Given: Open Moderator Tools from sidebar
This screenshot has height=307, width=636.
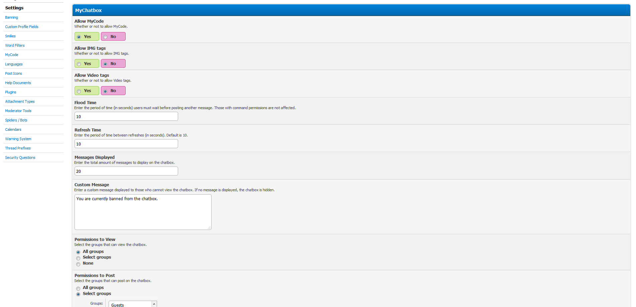Looking at the screenshot, I should 18,111.
